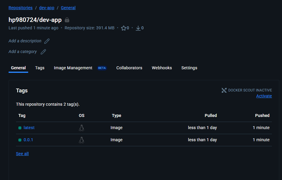Click the Linux penguin icon in latest row
The width and height of the screenshot is (282, 180).
pos(82,128)
